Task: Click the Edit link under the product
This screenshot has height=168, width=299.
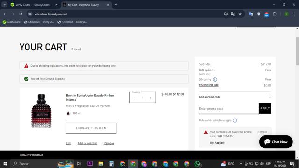Action: [x=69, y=143]
